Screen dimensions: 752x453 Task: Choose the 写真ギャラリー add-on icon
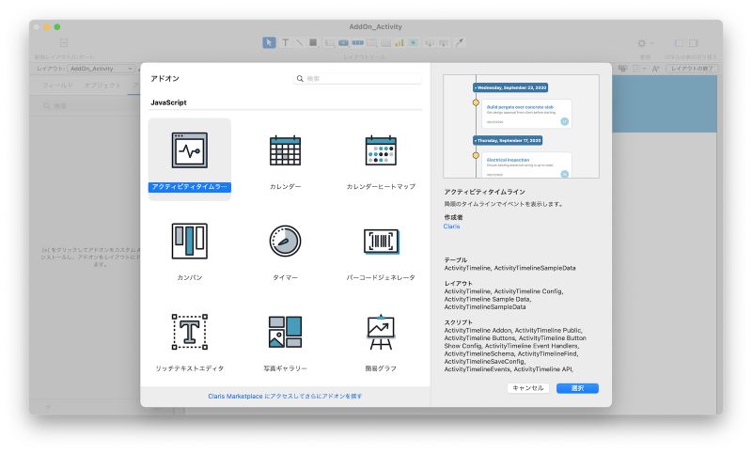(x=285, y=332)
